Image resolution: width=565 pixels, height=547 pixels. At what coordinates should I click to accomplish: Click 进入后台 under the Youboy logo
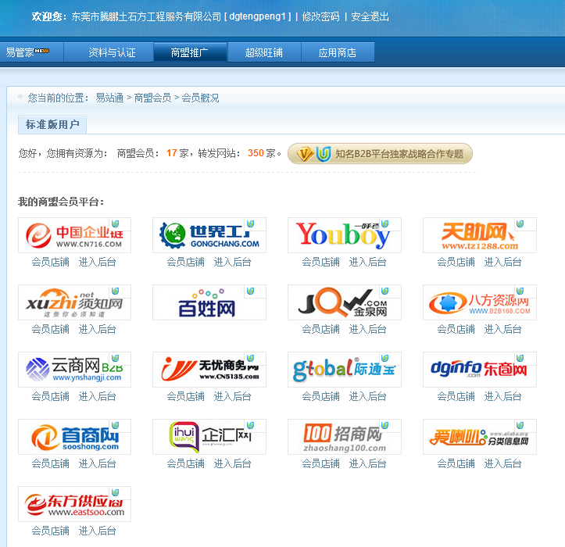[367, 262]
